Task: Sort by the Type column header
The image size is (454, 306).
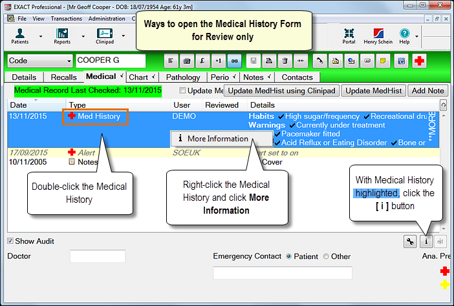Action: point(118,105)
